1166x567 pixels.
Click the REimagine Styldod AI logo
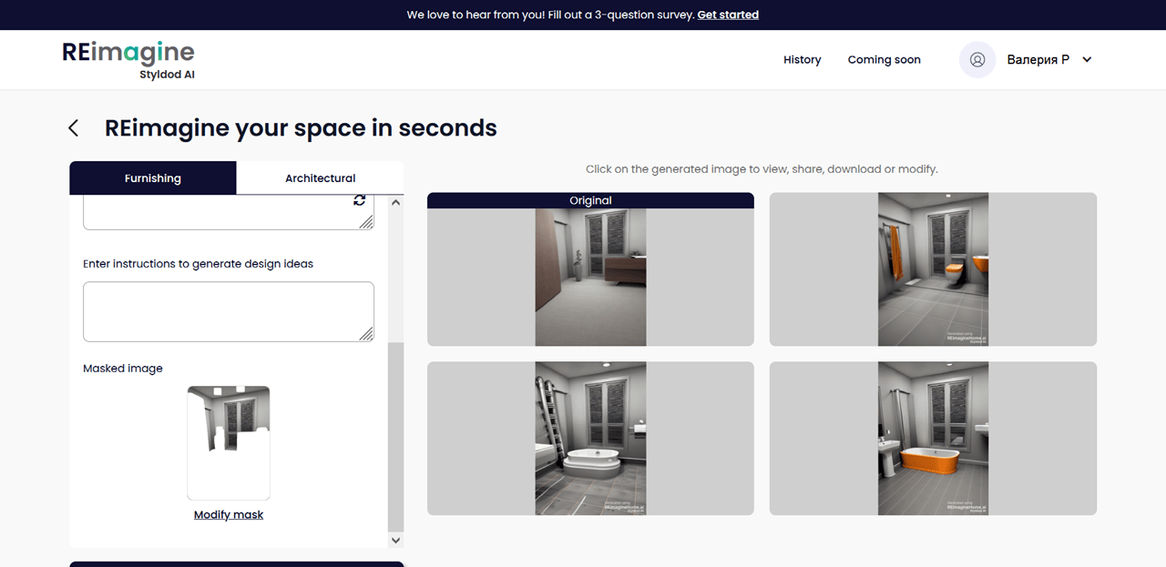(128, 60)
